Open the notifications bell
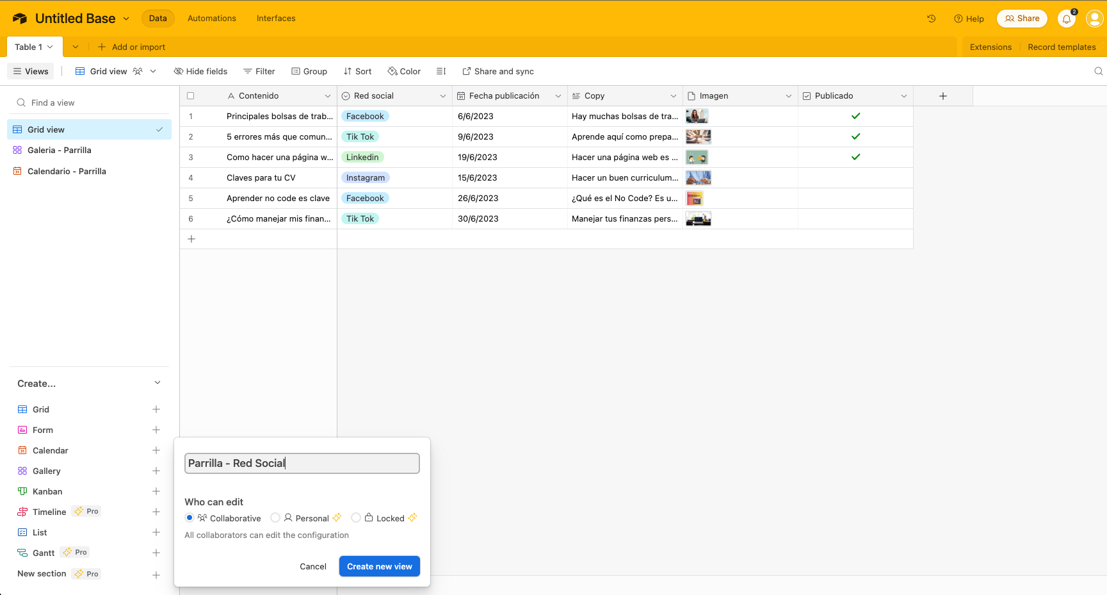The width and height of the screenshot is (1107, 595). point(1067,19)
